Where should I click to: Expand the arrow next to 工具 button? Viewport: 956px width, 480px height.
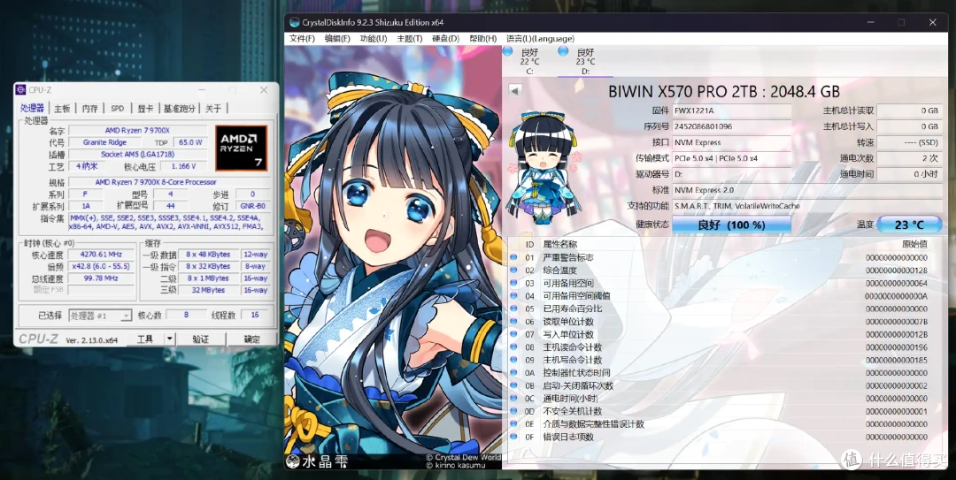[170, 339]
